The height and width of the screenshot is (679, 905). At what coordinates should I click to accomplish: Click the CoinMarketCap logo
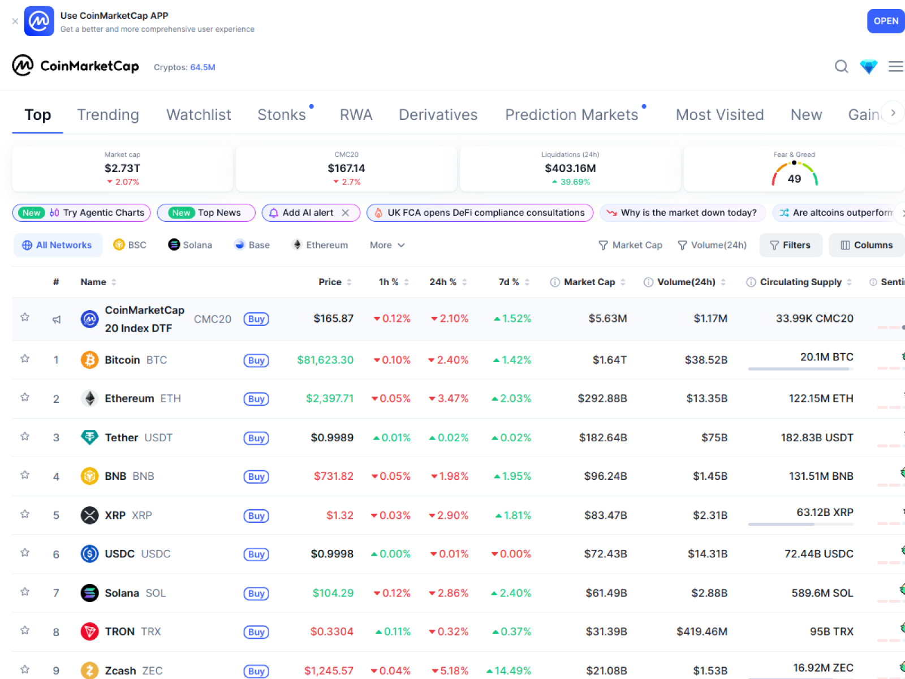tap(75, 66)
